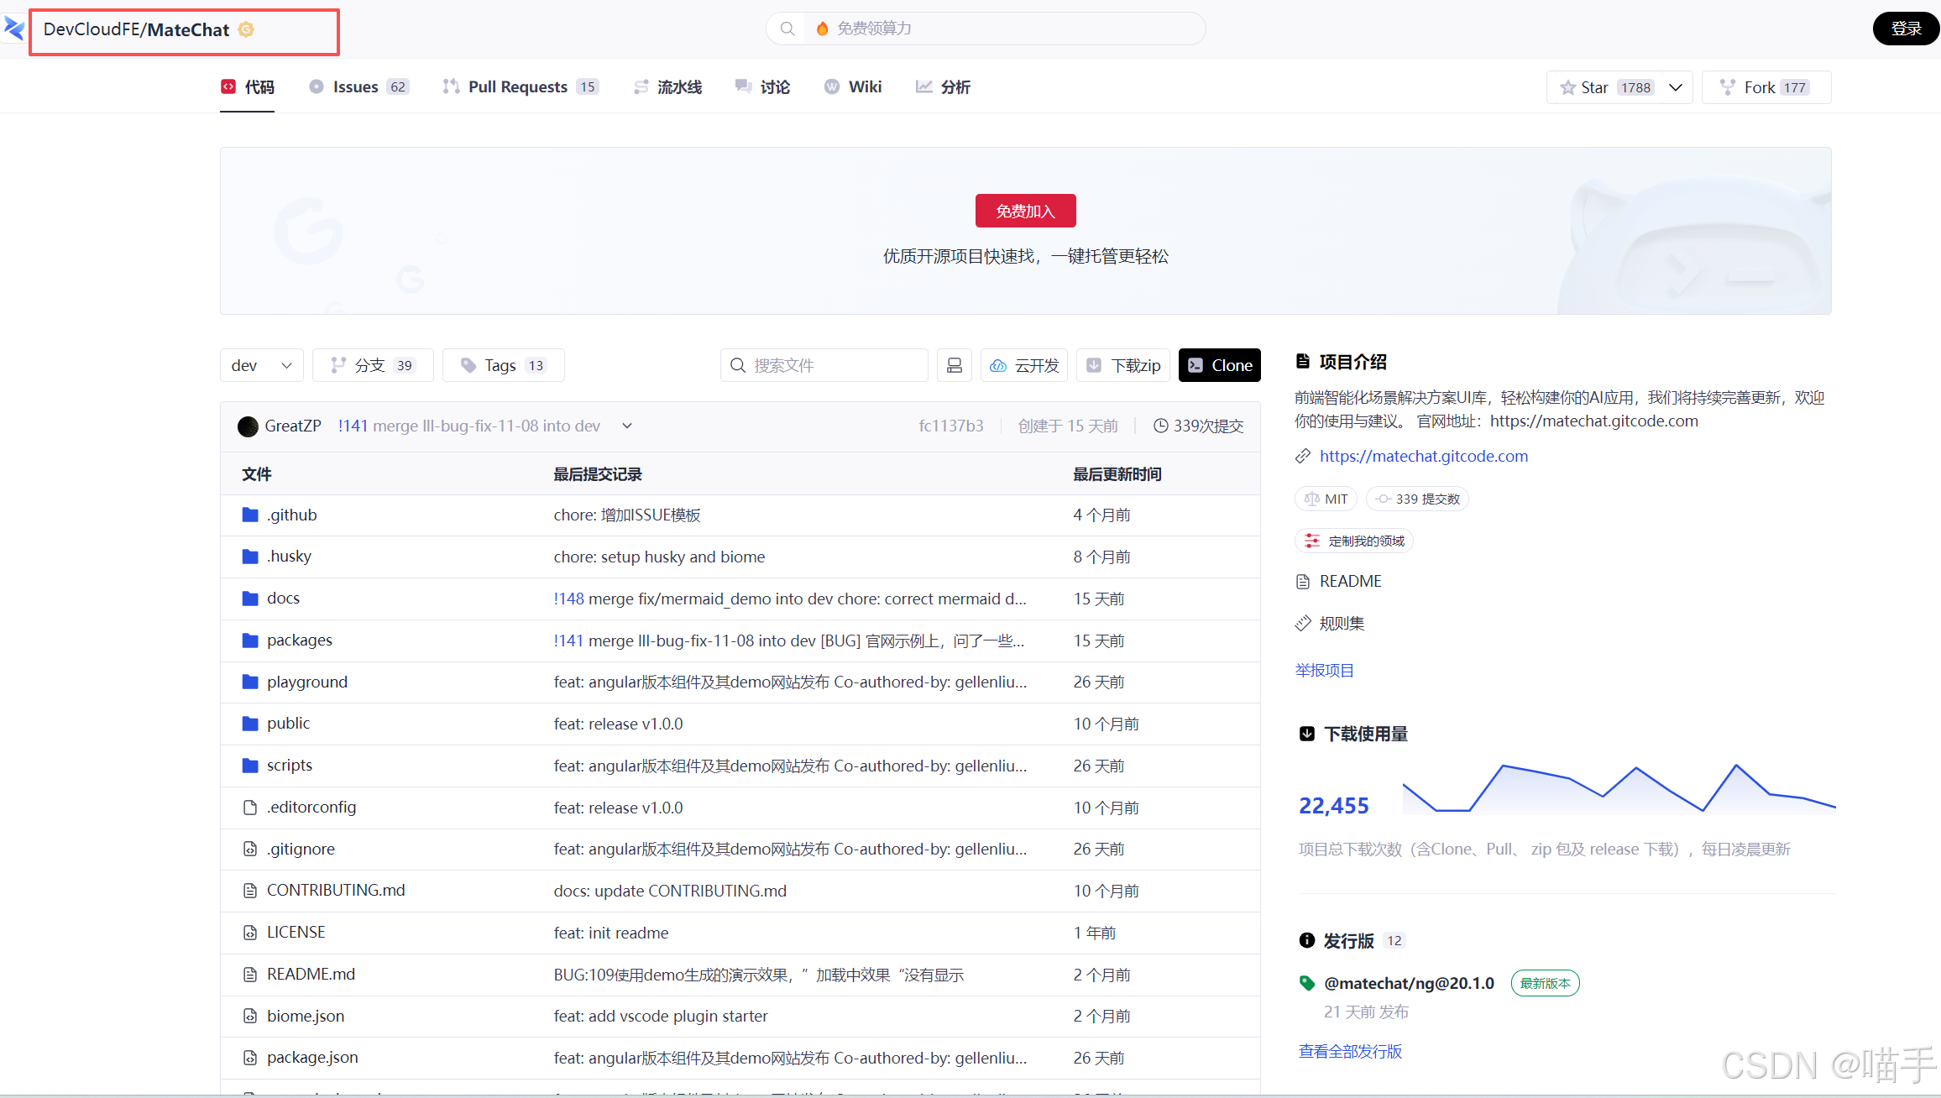1941x1098 pixels.
Task: Click the Star icon button
Action: pos(1567,87)
